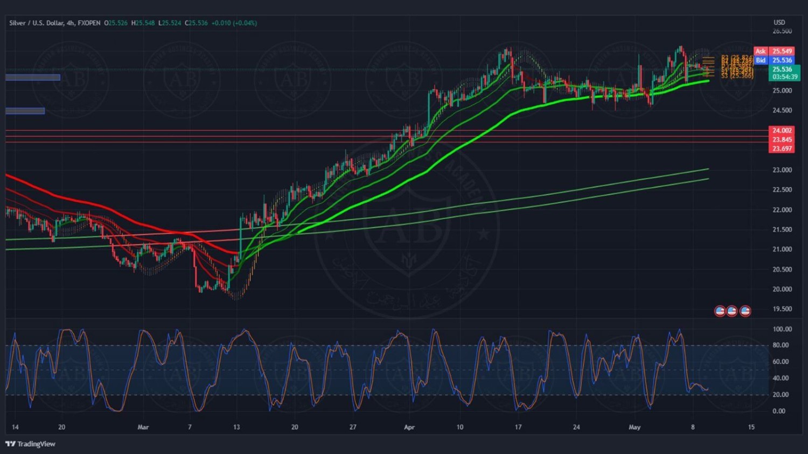The height and width of the screenshot is (454, 808).
Task: Open the leftmost US flag economic event icon
Action: (x=720, y=311)
